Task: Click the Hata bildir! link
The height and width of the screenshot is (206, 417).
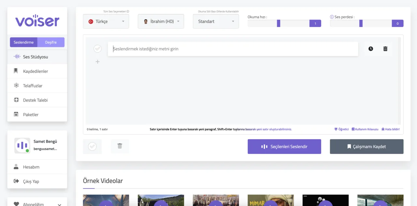Action: pos(390,129)
